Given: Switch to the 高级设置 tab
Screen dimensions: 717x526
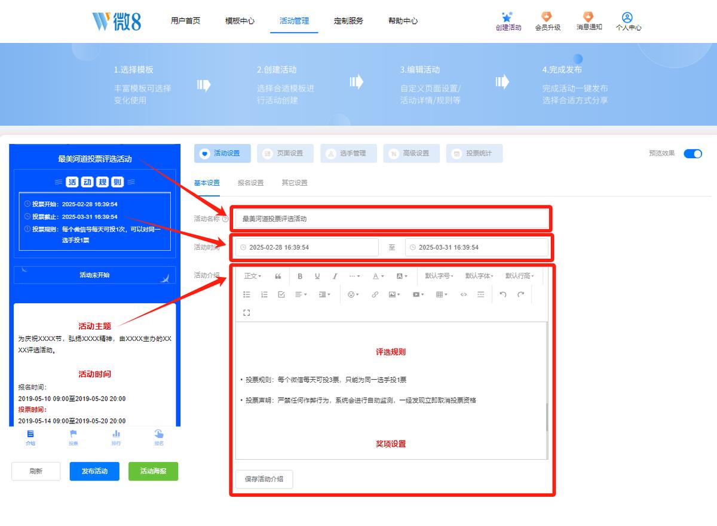Looking at the screenshot, I should point(412,153).
